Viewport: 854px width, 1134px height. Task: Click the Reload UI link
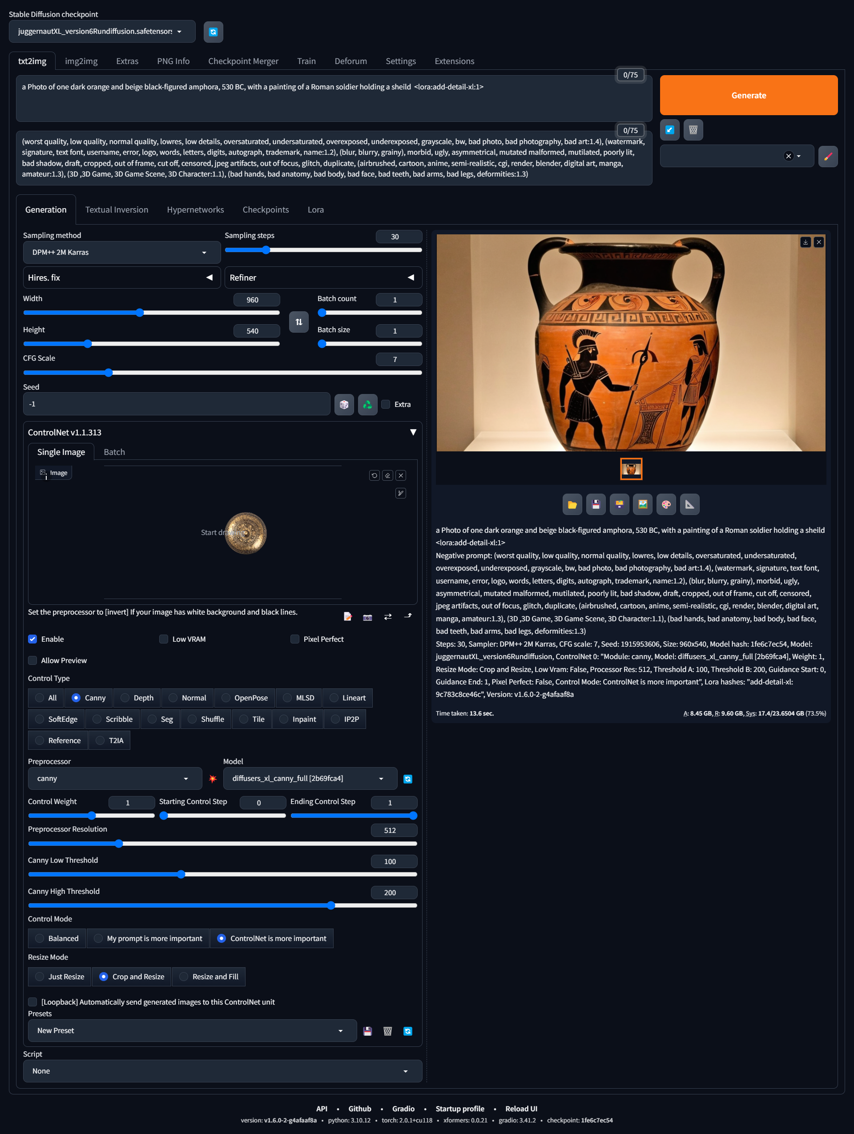pos(521,1108)
